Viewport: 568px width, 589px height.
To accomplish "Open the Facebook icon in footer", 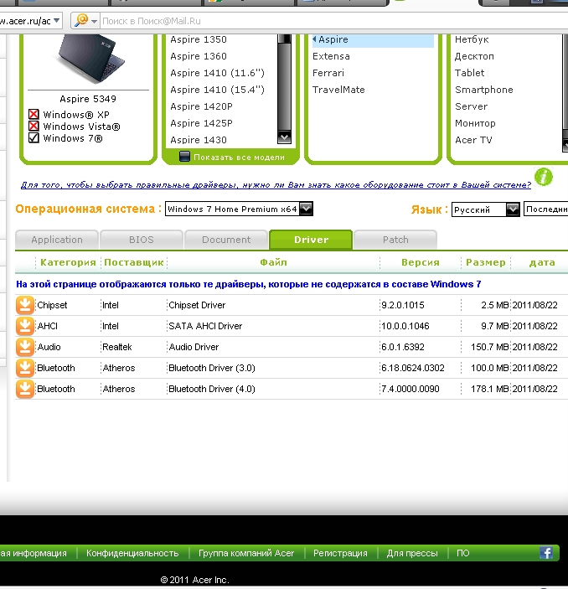I will (546, 553).
